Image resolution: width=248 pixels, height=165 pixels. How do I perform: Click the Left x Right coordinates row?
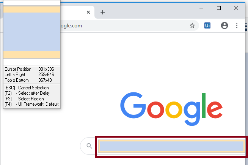click(x=30, y=75)
